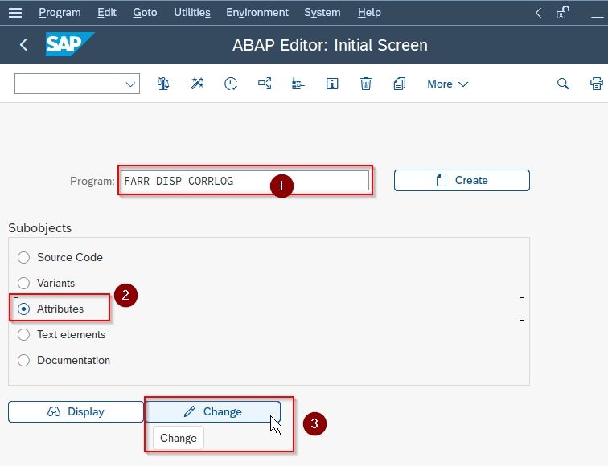Click the Display button
The height and width of the screenshot is (466, 608).
coord(76,411)
